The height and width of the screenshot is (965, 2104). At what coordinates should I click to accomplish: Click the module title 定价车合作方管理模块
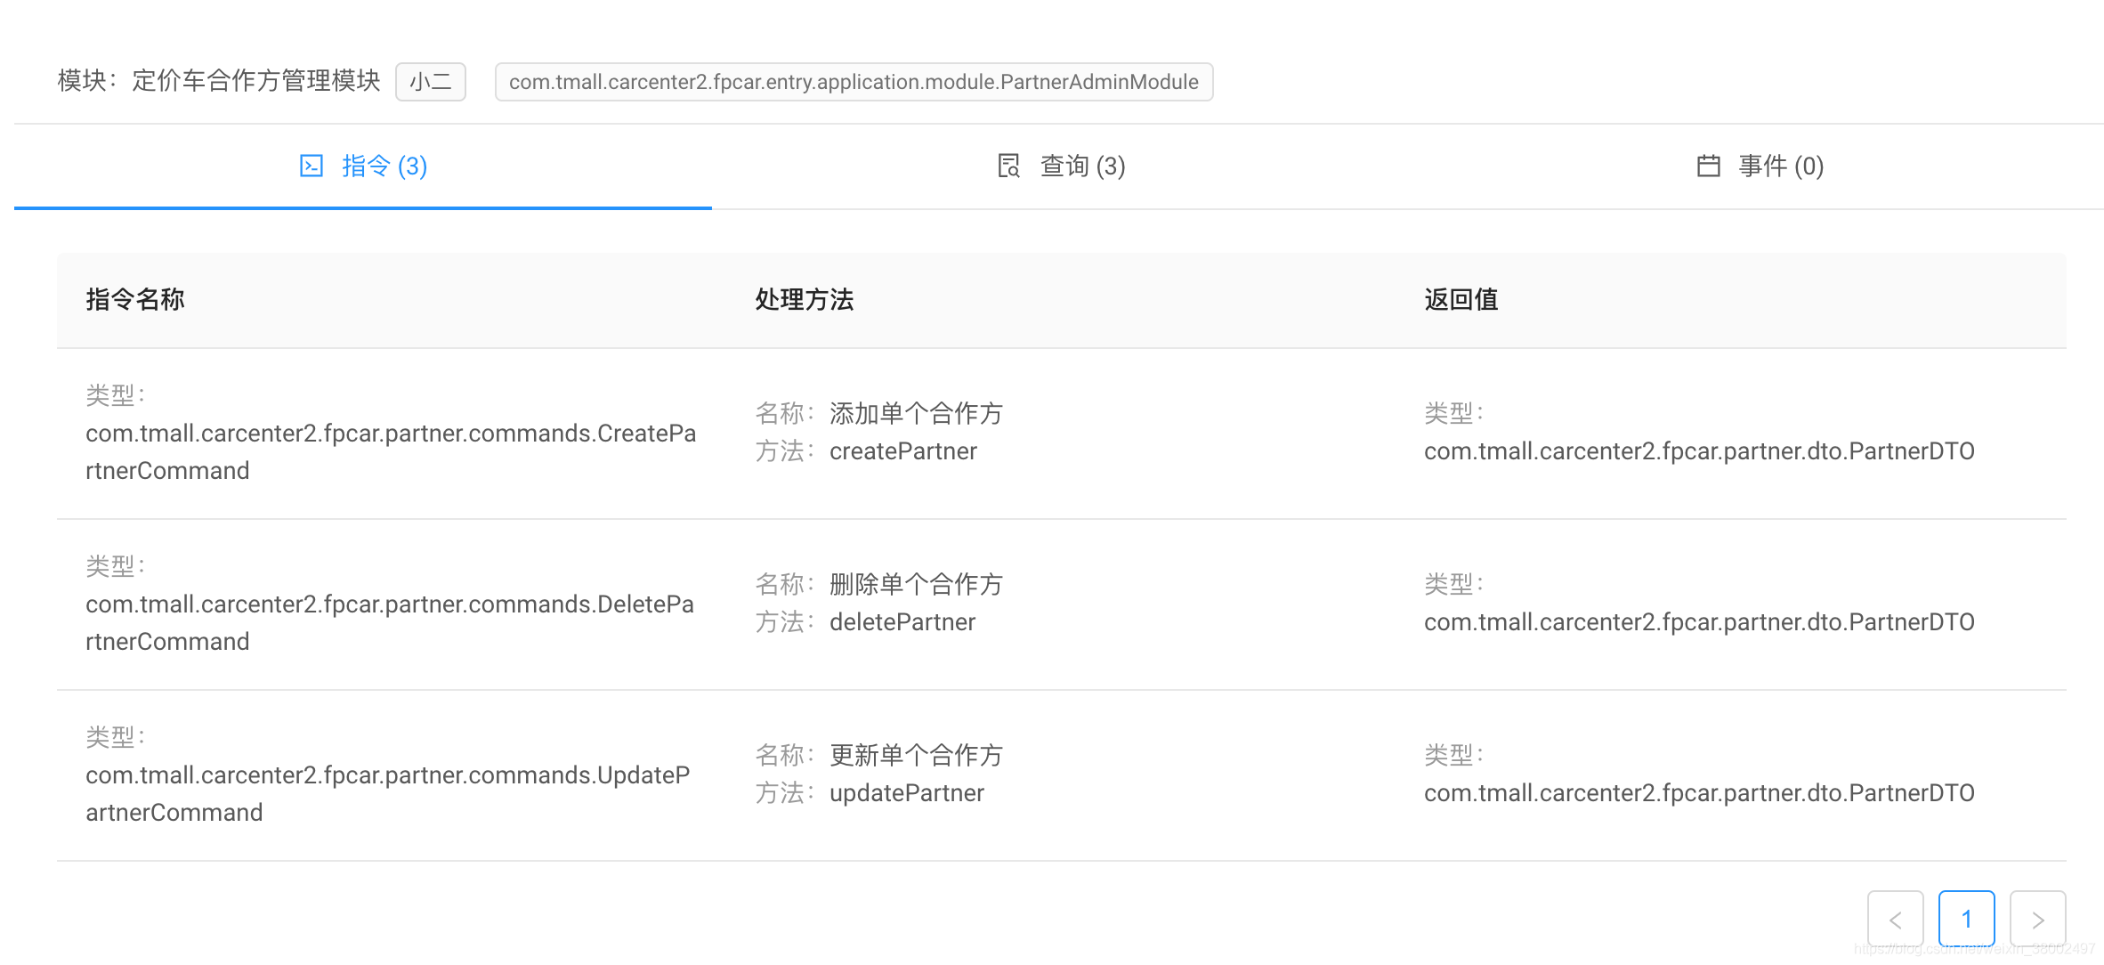click(256, 81)
